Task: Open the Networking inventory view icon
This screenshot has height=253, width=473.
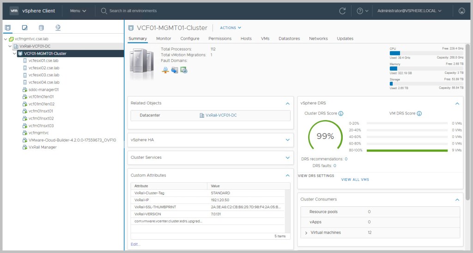Action: click(x=58, y=28)
